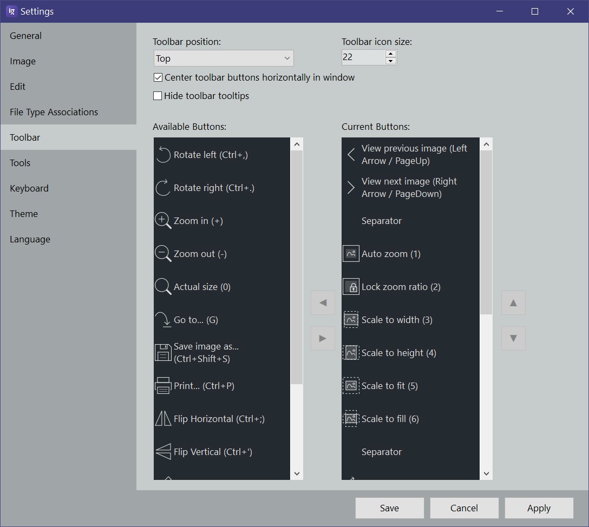Viewport: 589px width, 527px height.
Task: Pick the Scale to width icon
Action: 351,320
